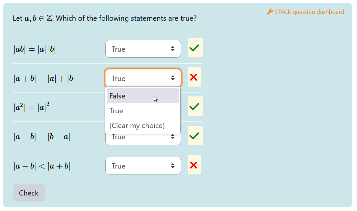Open the STACK question dashboard link
Viewport: 357px width, 211px height.
click(x=309, y=12)
